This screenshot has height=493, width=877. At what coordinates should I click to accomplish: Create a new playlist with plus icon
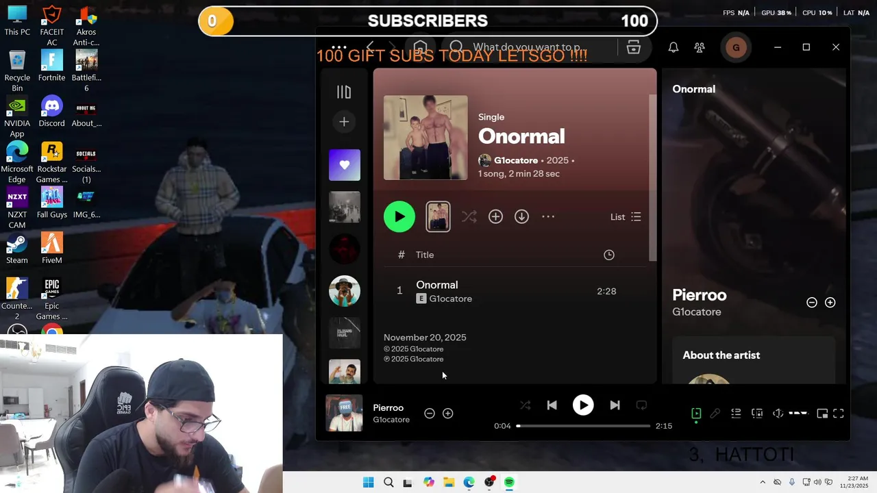(x=344, y=122)
